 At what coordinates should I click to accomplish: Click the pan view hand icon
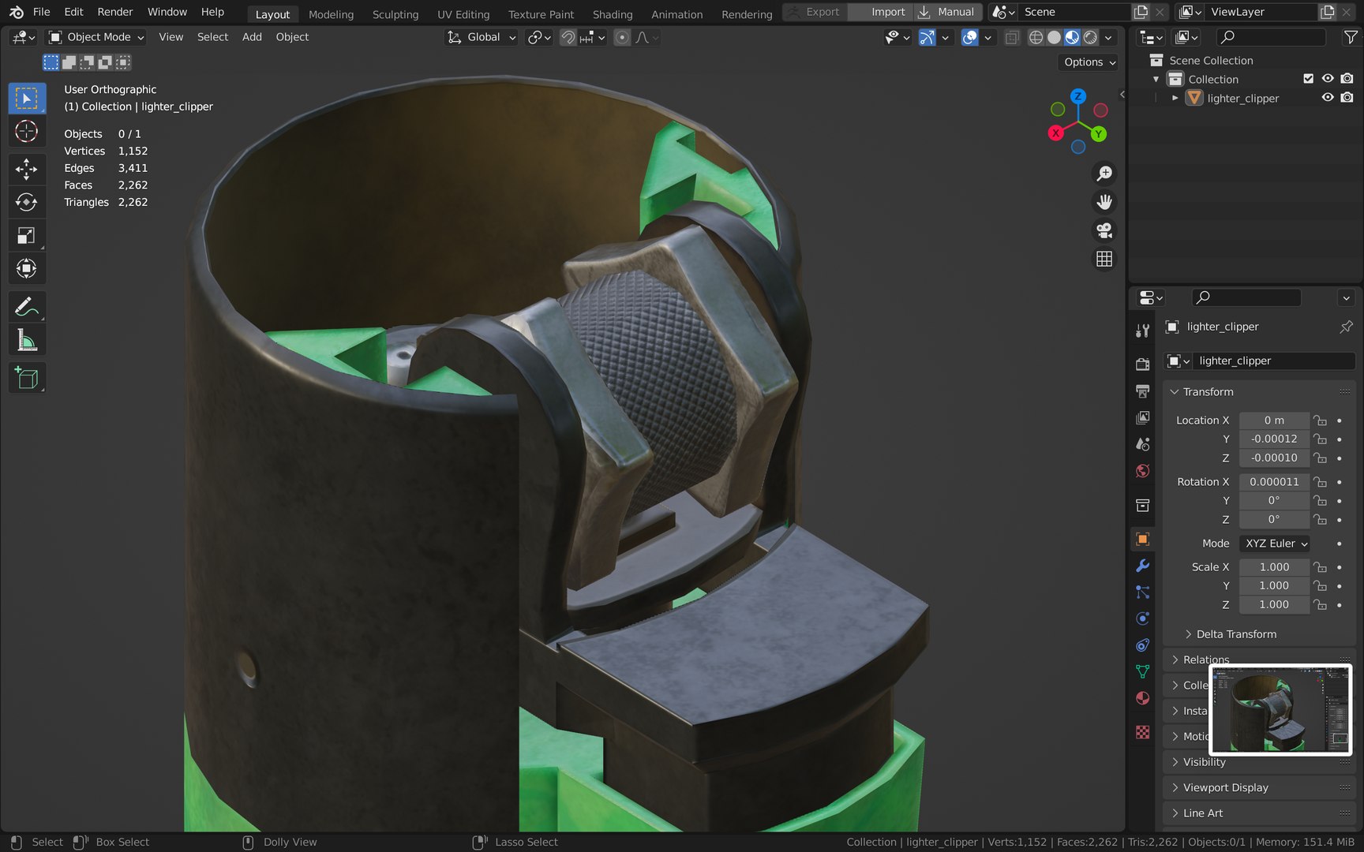click(1104, 202)
